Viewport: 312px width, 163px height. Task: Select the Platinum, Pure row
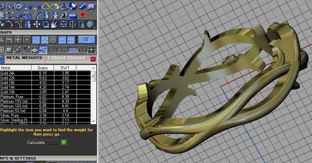click(x=45, y=97)
